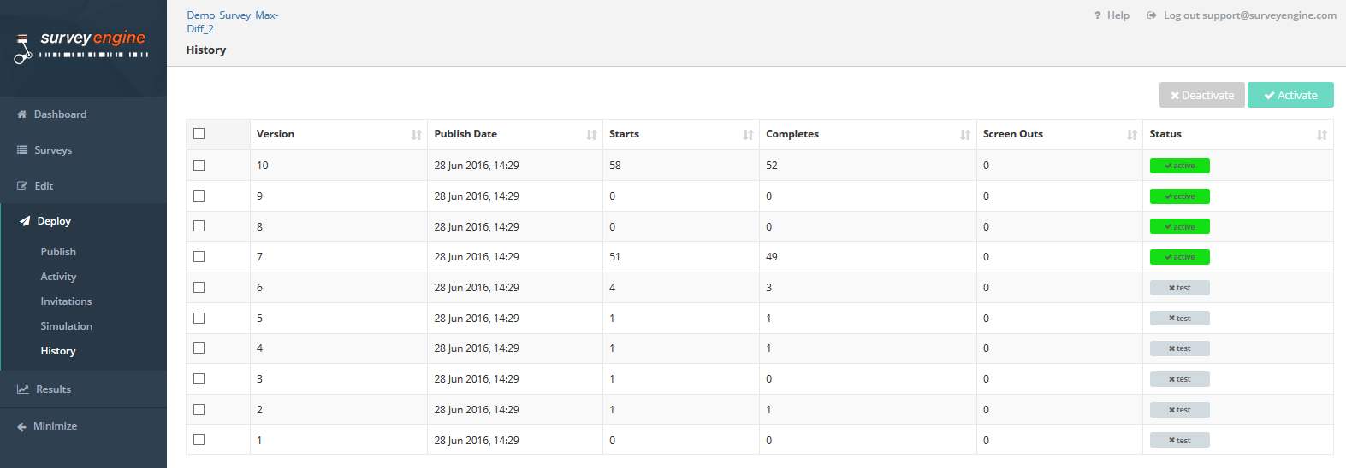Click the Surveys list icon
1346x468 pixels.
(22, 150)
